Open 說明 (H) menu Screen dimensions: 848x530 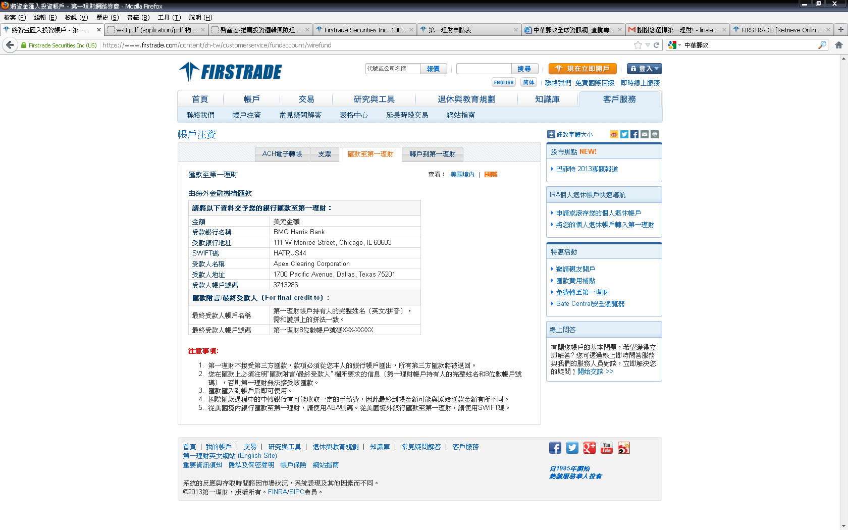coord(200,17)
